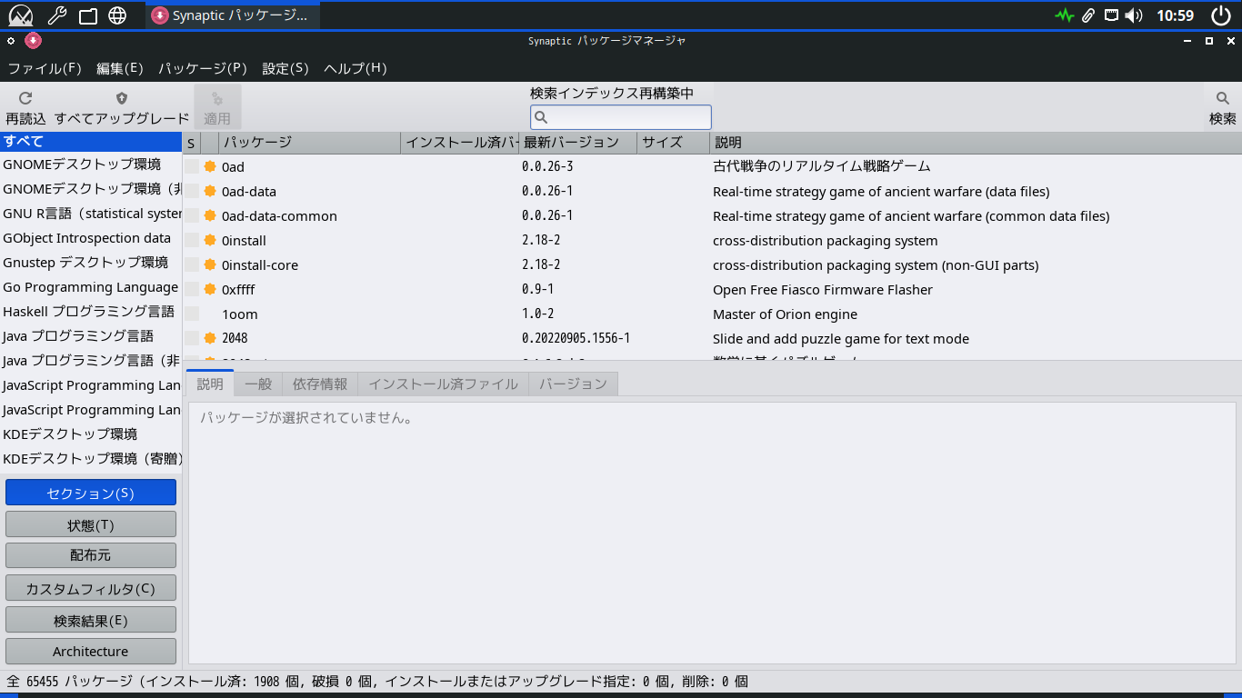Sort by the 最新バージョン column header

coord(578,143)
